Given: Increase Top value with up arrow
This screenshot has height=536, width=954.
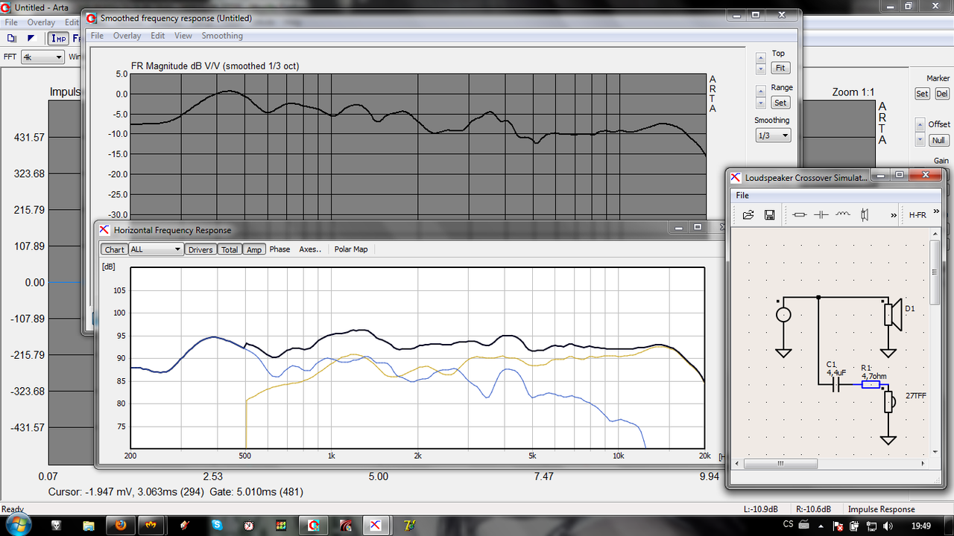Looking at the screenshot, I should click(760, 57).
